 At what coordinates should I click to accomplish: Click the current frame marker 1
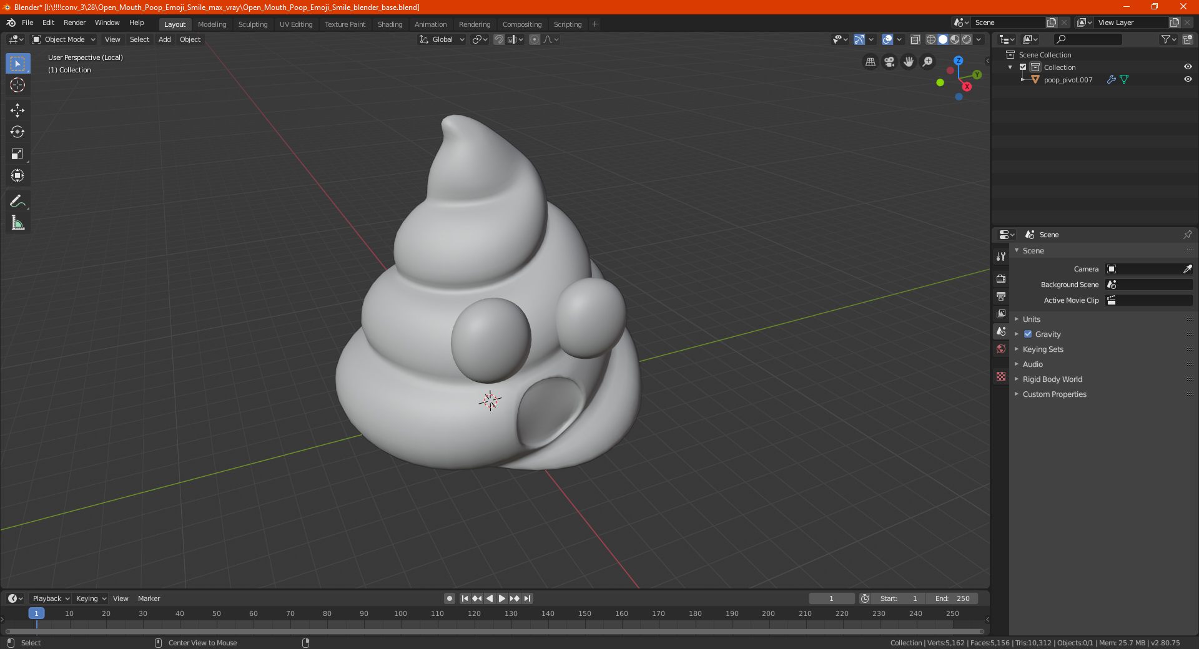[36, 613]
